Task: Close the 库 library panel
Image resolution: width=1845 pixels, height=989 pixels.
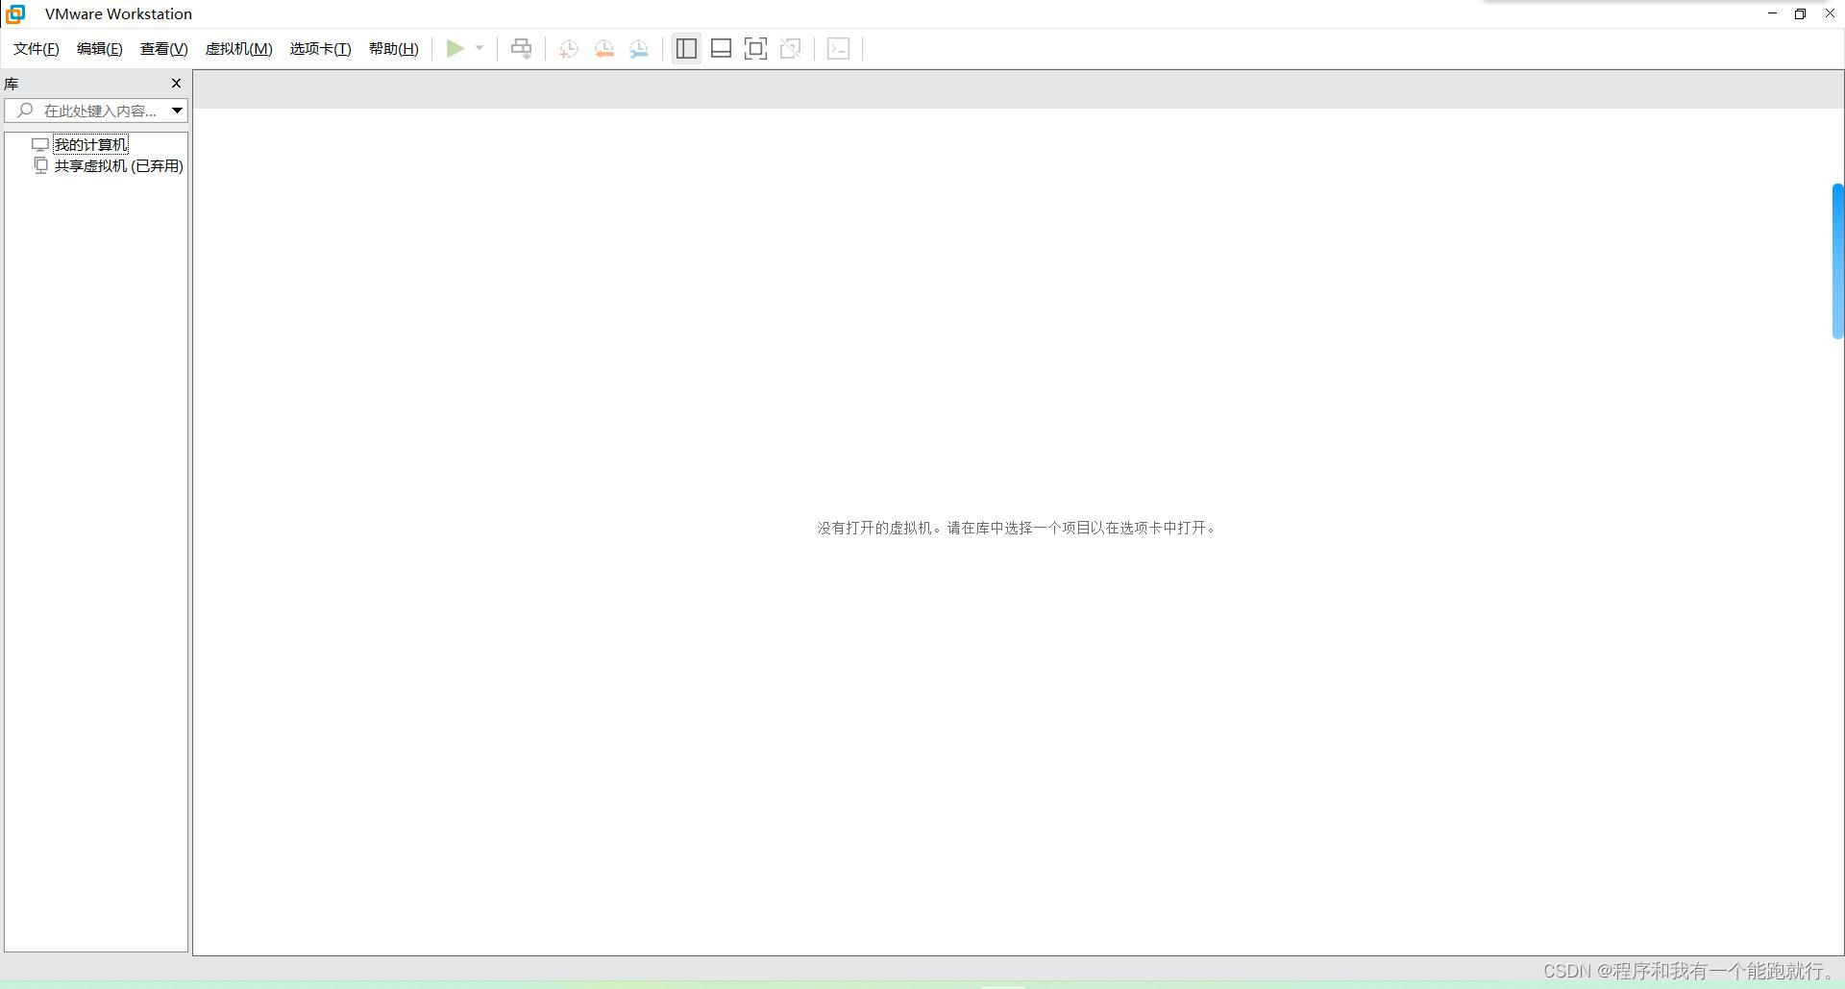Action: 176,84
